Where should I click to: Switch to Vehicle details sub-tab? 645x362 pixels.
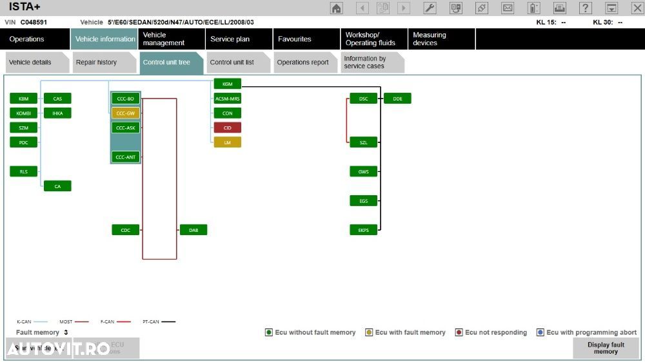pos(37,62)
